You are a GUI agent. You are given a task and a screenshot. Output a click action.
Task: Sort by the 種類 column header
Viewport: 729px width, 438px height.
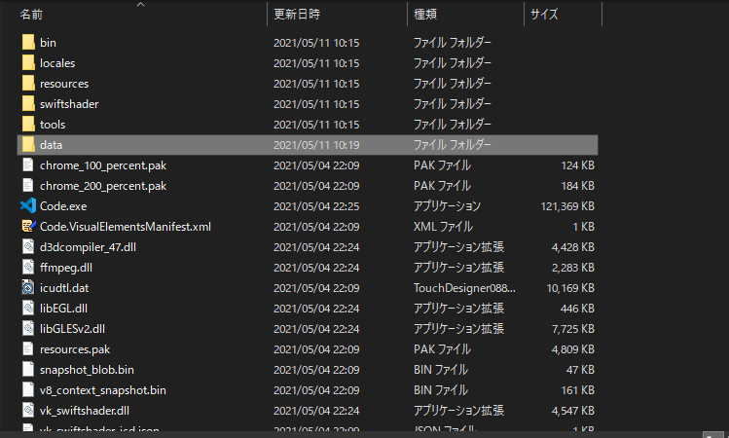[425, 15]
